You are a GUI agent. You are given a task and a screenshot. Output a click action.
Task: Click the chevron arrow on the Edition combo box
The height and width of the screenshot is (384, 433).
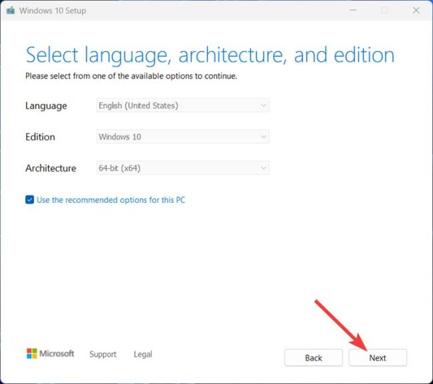(x=264, y=136)
